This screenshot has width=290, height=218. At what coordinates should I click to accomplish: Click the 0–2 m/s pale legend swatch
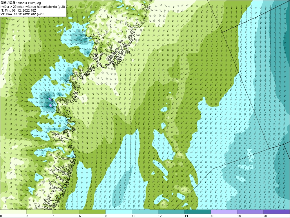point(14,212)
